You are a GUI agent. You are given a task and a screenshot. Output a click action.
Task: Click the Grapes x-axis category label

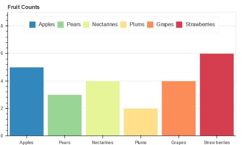coord(179,142)
